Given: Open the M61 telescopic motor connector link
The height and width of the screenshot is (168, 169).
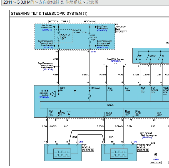Looking at the screenshot, I should pos(135,142).
